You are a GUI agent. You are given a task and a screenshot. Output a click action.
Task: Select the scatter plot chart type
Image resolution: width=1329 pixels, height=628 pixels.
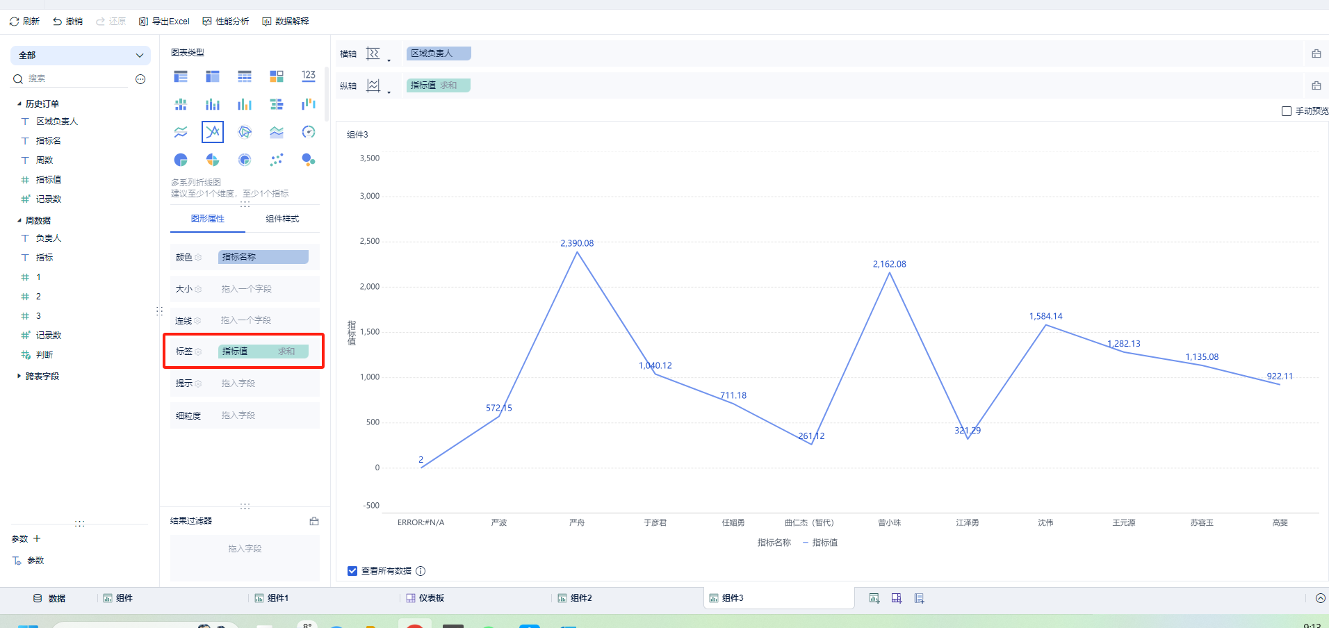click(277, 160)
